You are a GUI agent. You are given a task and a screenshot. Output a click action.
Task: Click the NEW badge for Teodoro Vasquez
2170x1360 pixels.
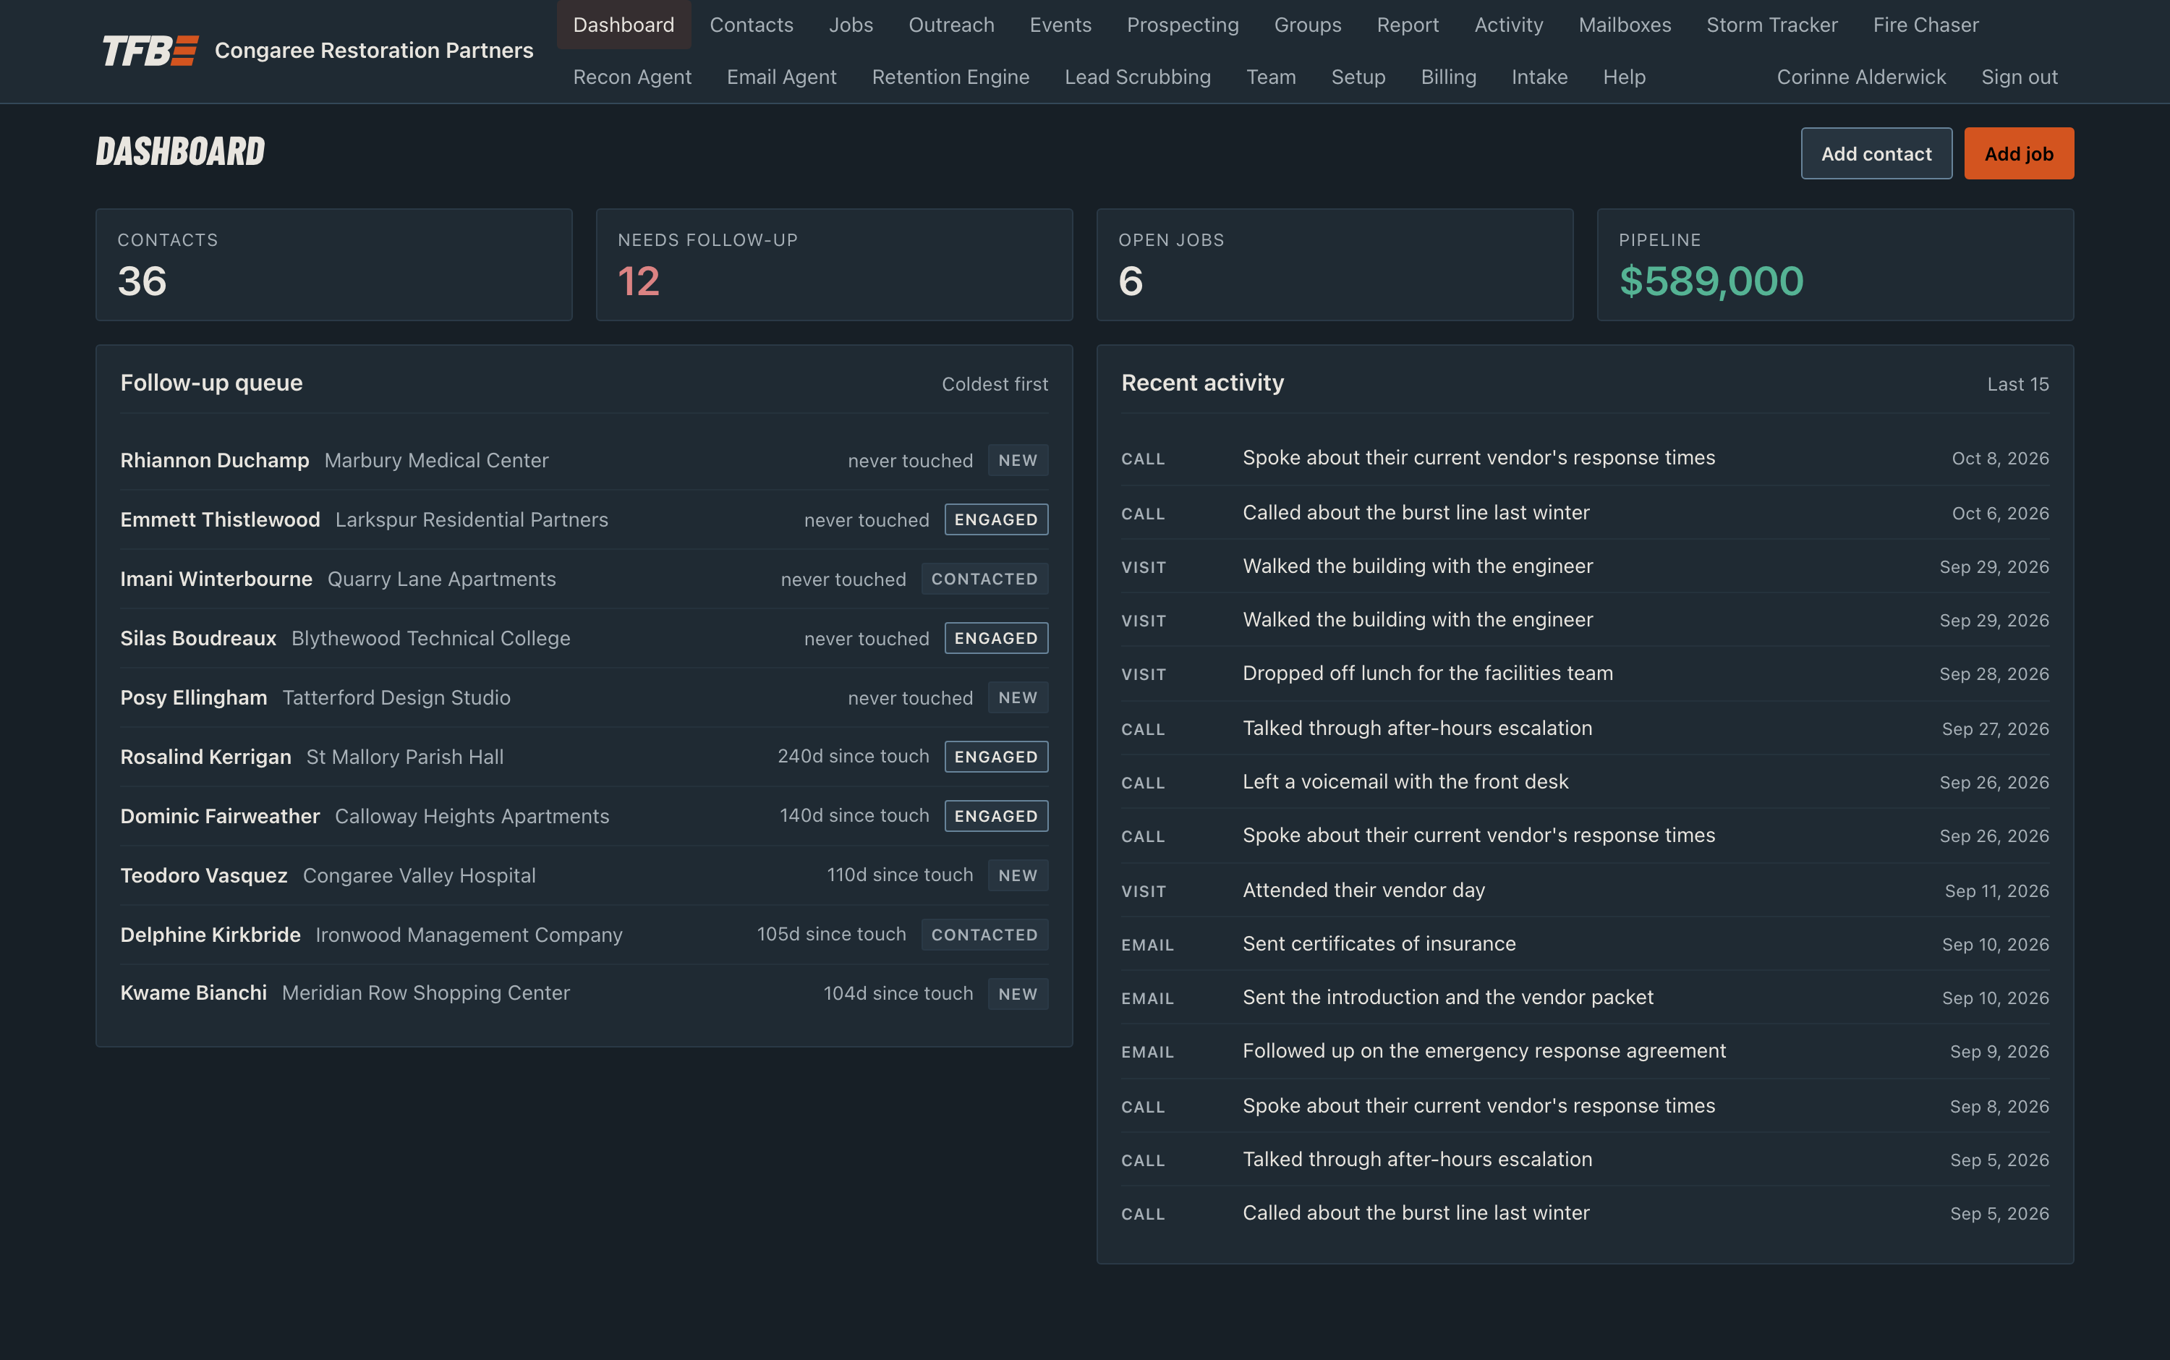pos(1017,876)
